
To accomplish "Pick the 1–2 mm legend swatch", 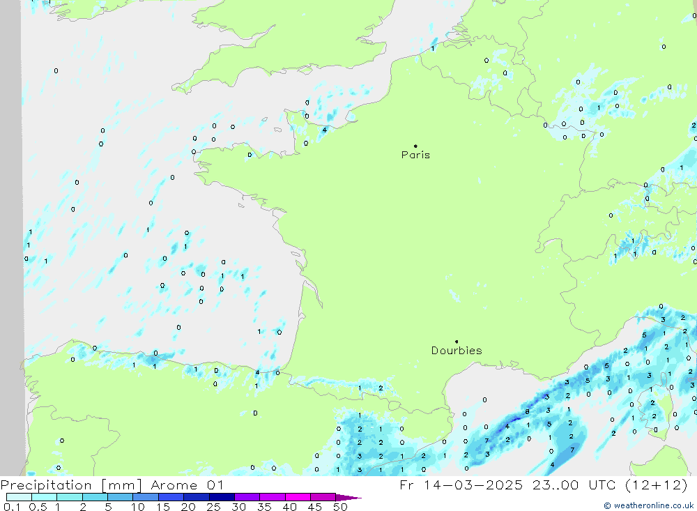I will (x=69, y=497).
